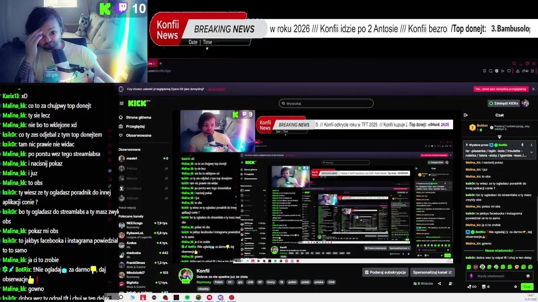Image resolution: width=538 pixels, height=302 pixels.
Task: Open Opera easy setup menu icon
Action: (533, 71)
